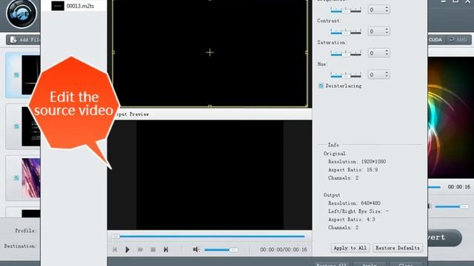Viewport: 474px width, 266px height.
Task: Increase the Hue value with up arrow
Action: (387, 72)
